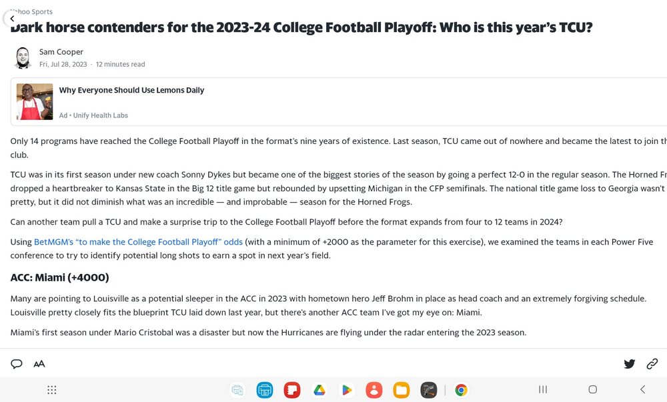Open Google Play Store from taskbar
Image resolution: width=667 pixels, height=402 pixels.
347,390
